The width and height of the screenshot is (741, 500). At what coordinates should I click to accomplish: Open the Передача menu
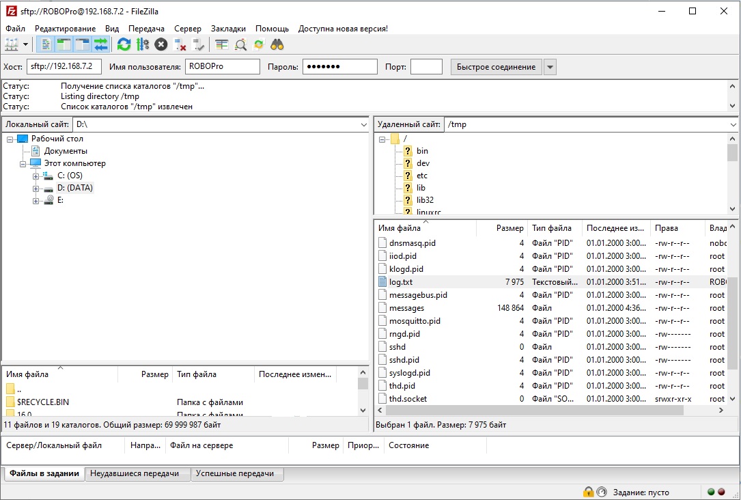[x=146, y=29]
